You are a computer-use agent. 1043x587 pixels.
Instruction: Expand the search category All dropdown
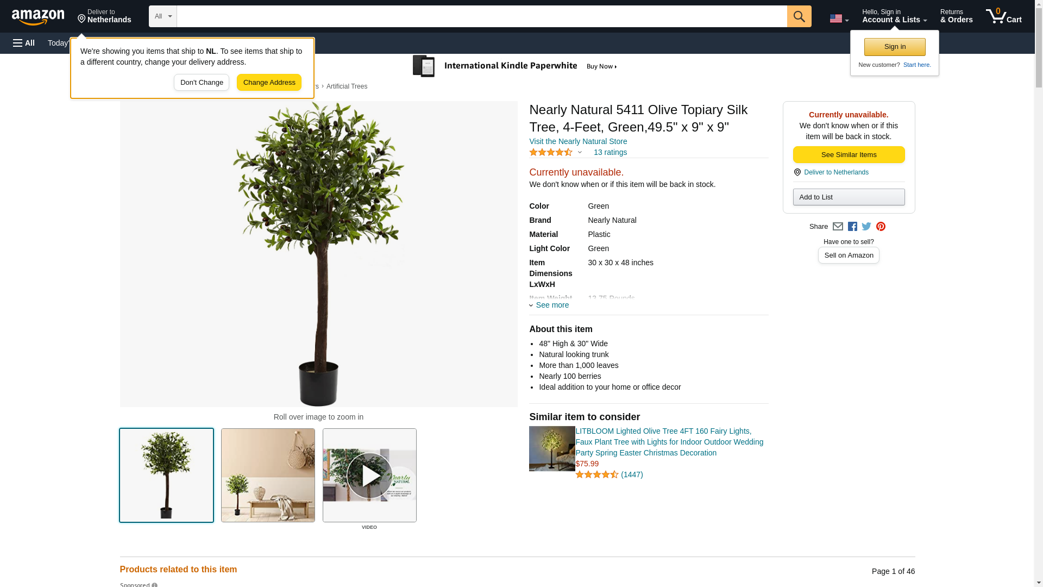coord(163,16)
